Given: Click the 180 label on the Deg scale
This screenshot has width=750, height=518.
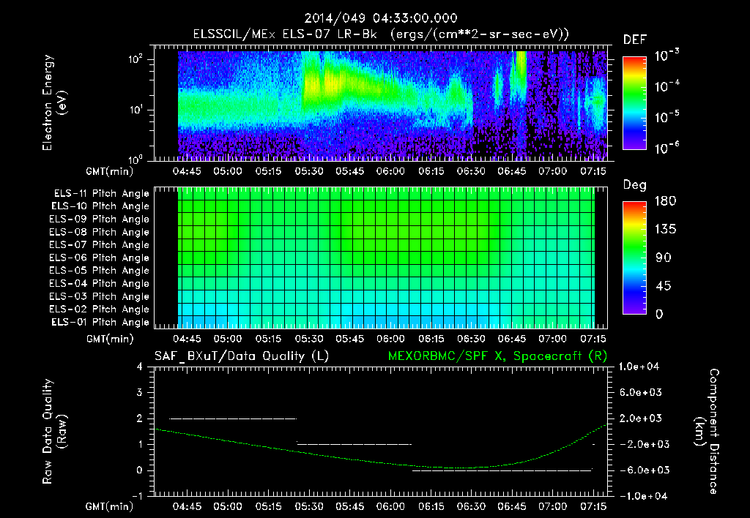Looking at the screenshot, I should coord(665,200).
